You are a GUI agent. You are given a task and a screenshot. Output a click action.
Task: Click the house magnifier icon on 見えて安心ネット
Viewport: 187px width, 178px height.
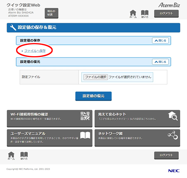click(173, 116)
